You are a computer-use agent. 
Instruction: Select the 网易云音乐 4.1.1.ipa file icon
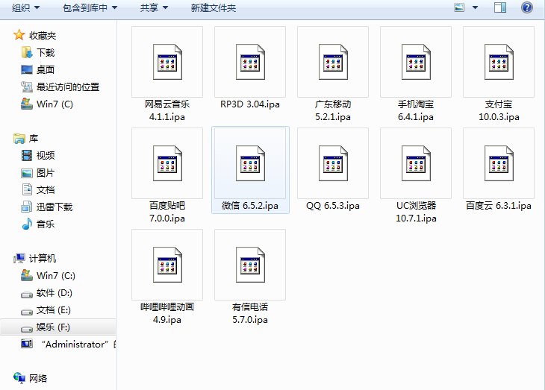point(167,62)
